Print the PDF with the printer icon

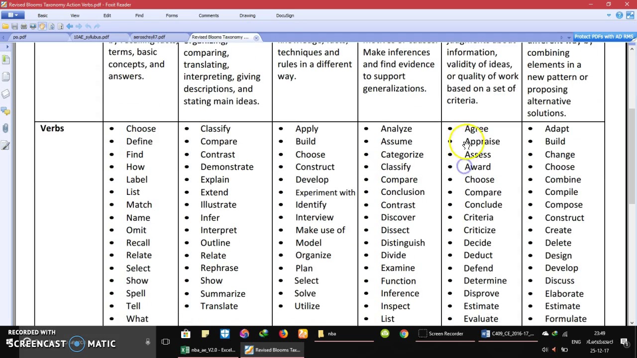click(23, 26)
